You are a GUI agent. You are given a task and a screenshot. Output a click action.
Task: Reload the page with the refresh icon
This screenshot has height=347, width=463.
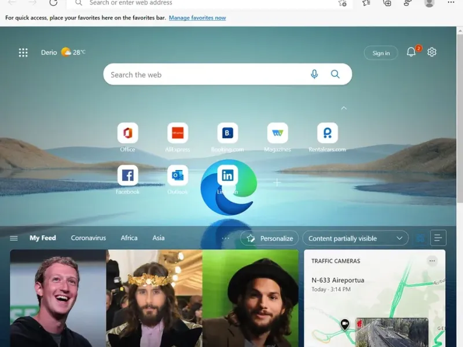pyautogui.click(x=53, y=3)
